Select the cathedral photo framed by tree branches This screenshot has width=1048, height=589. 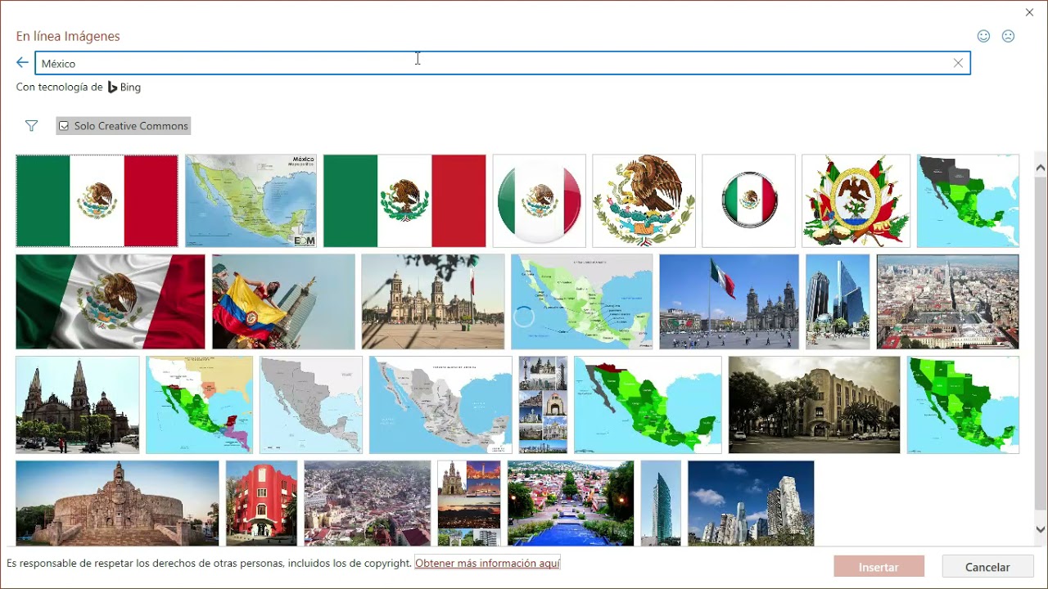tap(433, 302)
